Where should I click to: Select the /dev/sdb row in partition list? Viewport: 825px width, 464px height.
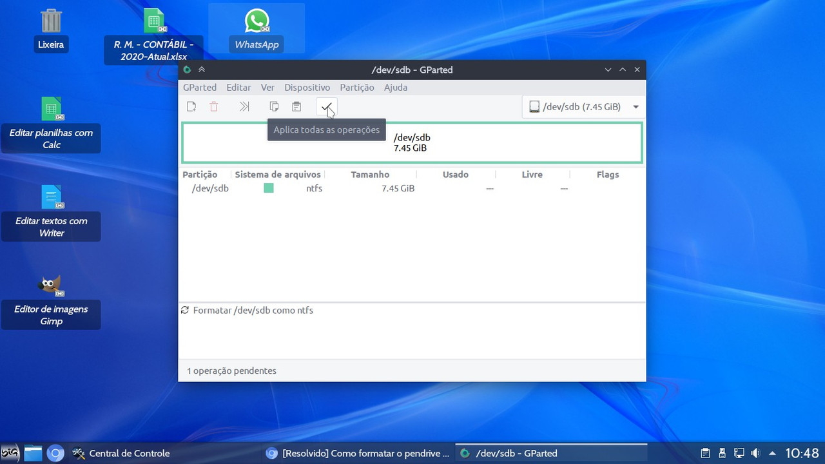tap(412, 188)
